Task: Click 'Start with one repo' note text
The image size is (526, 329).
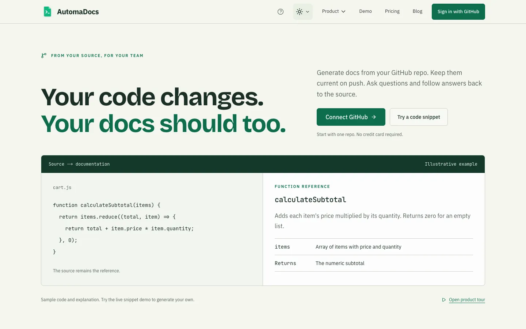Action: (x=360, y=135)
